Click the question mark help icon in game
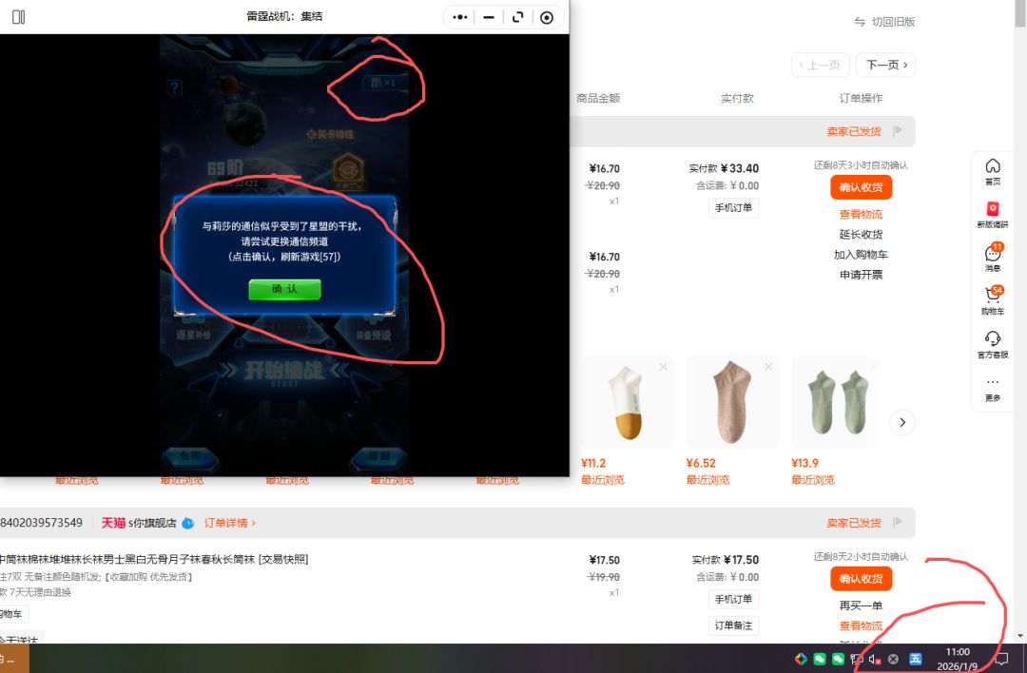Image resolution: width=1027 pixels, height=673 pixels. 174,87
